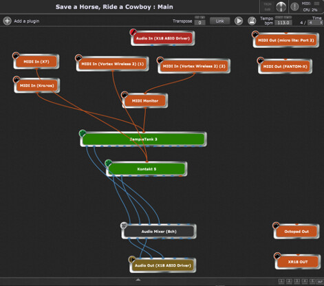
Task: Click the first blue audio port under Kontakt 5
Action: click(x=113, y=176)
